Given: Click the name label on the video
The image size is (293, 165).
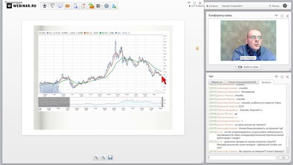Looking at the screenshot, I should [248, 58].
